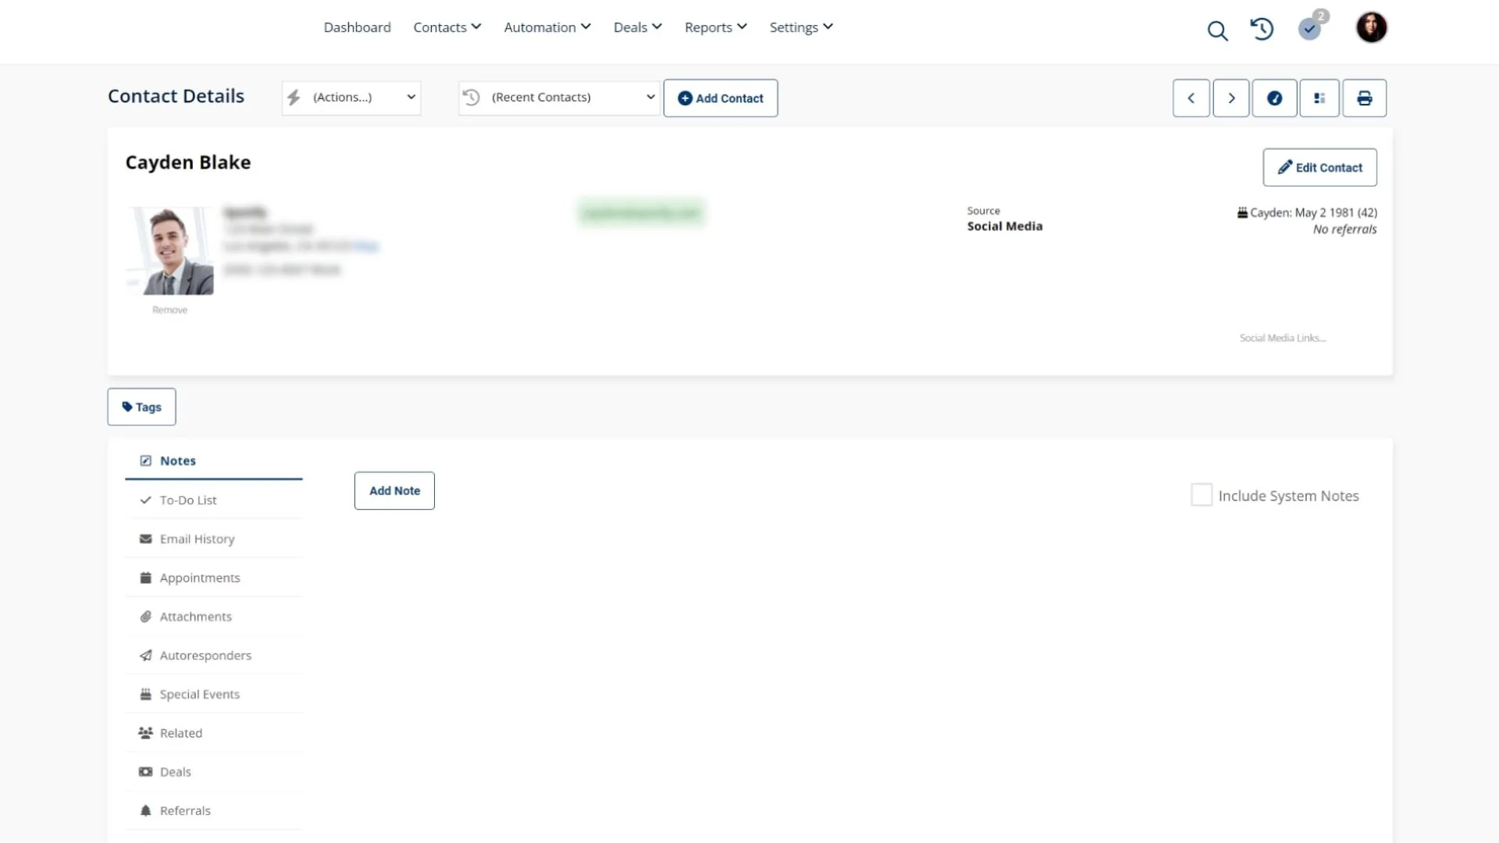Switch to the Email History tab
Image resolution: width=1499 pixels, height=843 pixels.
coord(197,539)
